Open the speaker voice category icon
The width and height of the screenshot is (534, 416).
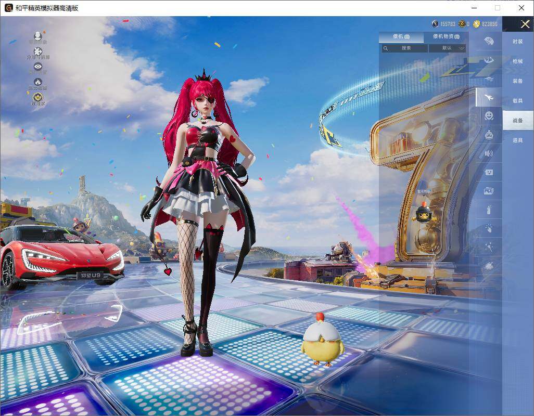click(x=489, y=153)
